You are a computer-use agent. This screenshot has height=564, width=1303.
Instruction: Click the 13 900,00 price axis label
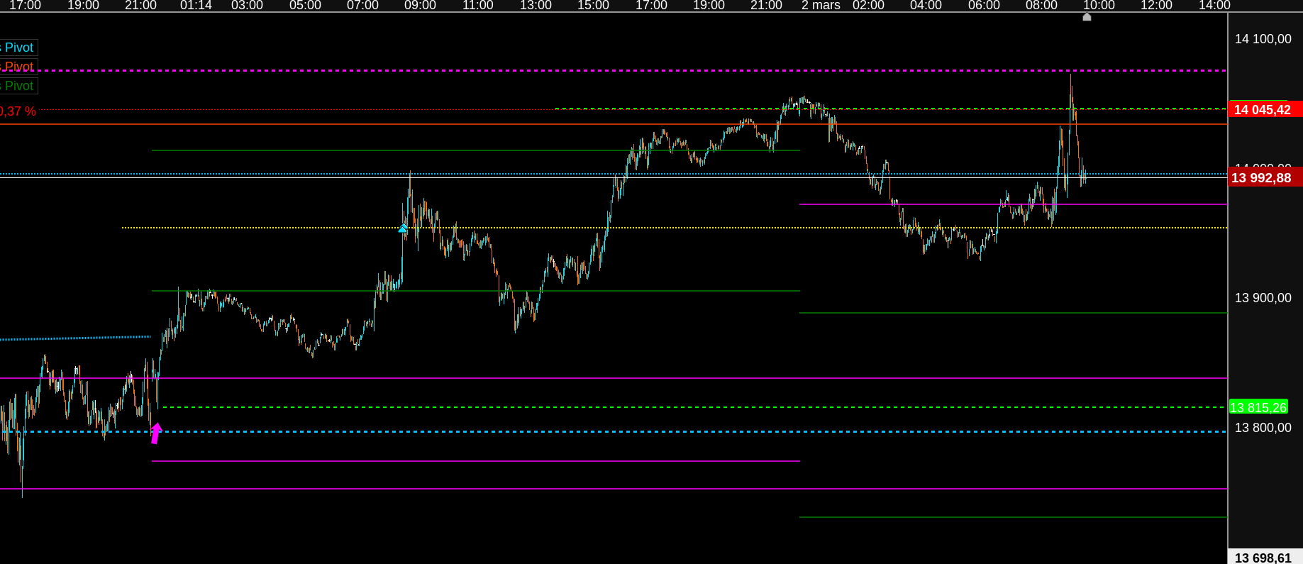(1263, 298)
